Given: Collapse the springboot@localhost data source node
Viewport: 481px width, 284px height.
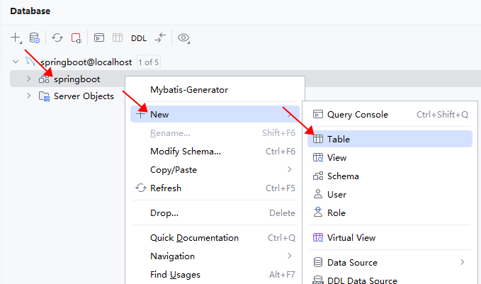Looking at the screenshot, I should [x=16, y=62].
